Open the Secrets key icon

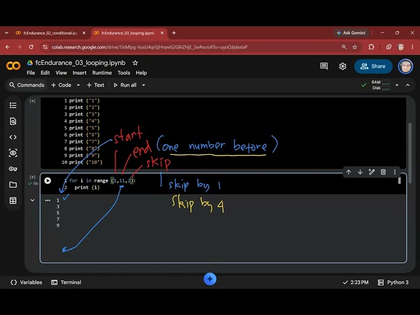click(13, 169)
